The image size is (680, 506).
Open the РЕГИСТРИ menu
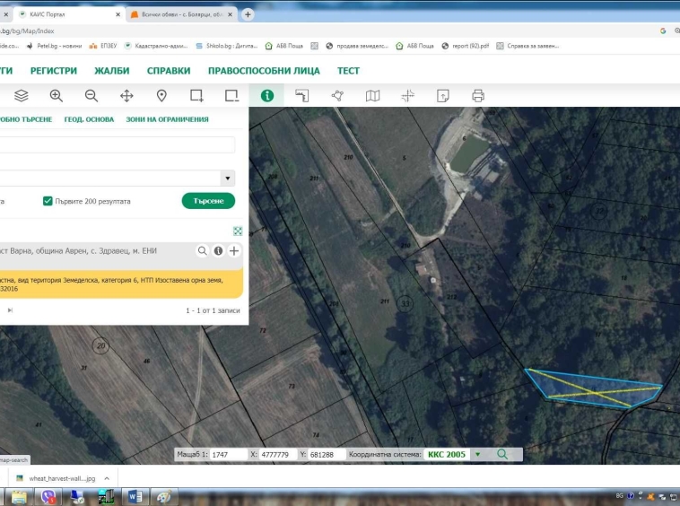point(53,71)
